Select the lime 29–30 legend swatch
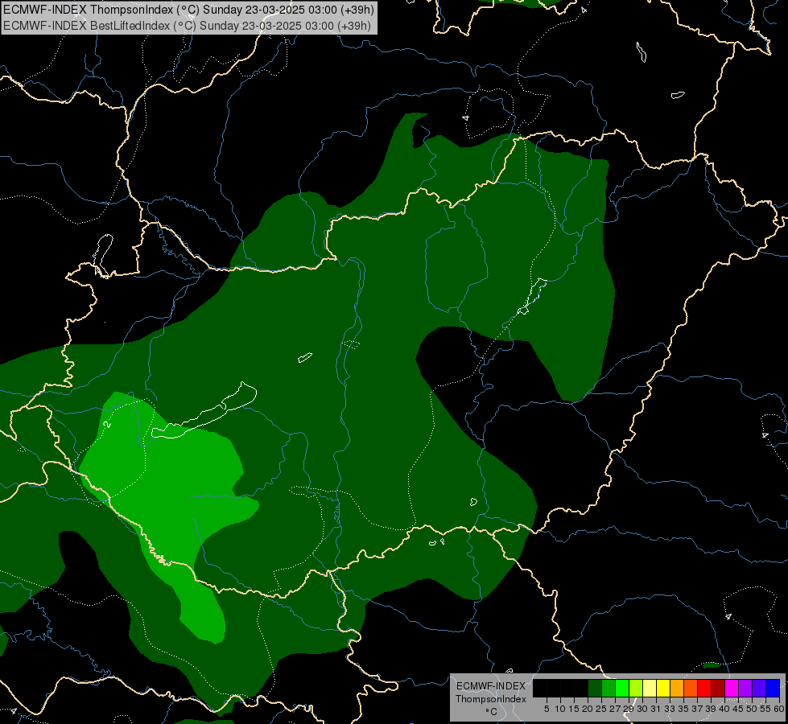788x724 pixels. tap(636, 689)
